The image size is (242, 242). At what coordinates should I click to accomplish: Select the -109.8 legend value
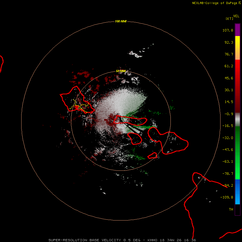pos(227,197)
